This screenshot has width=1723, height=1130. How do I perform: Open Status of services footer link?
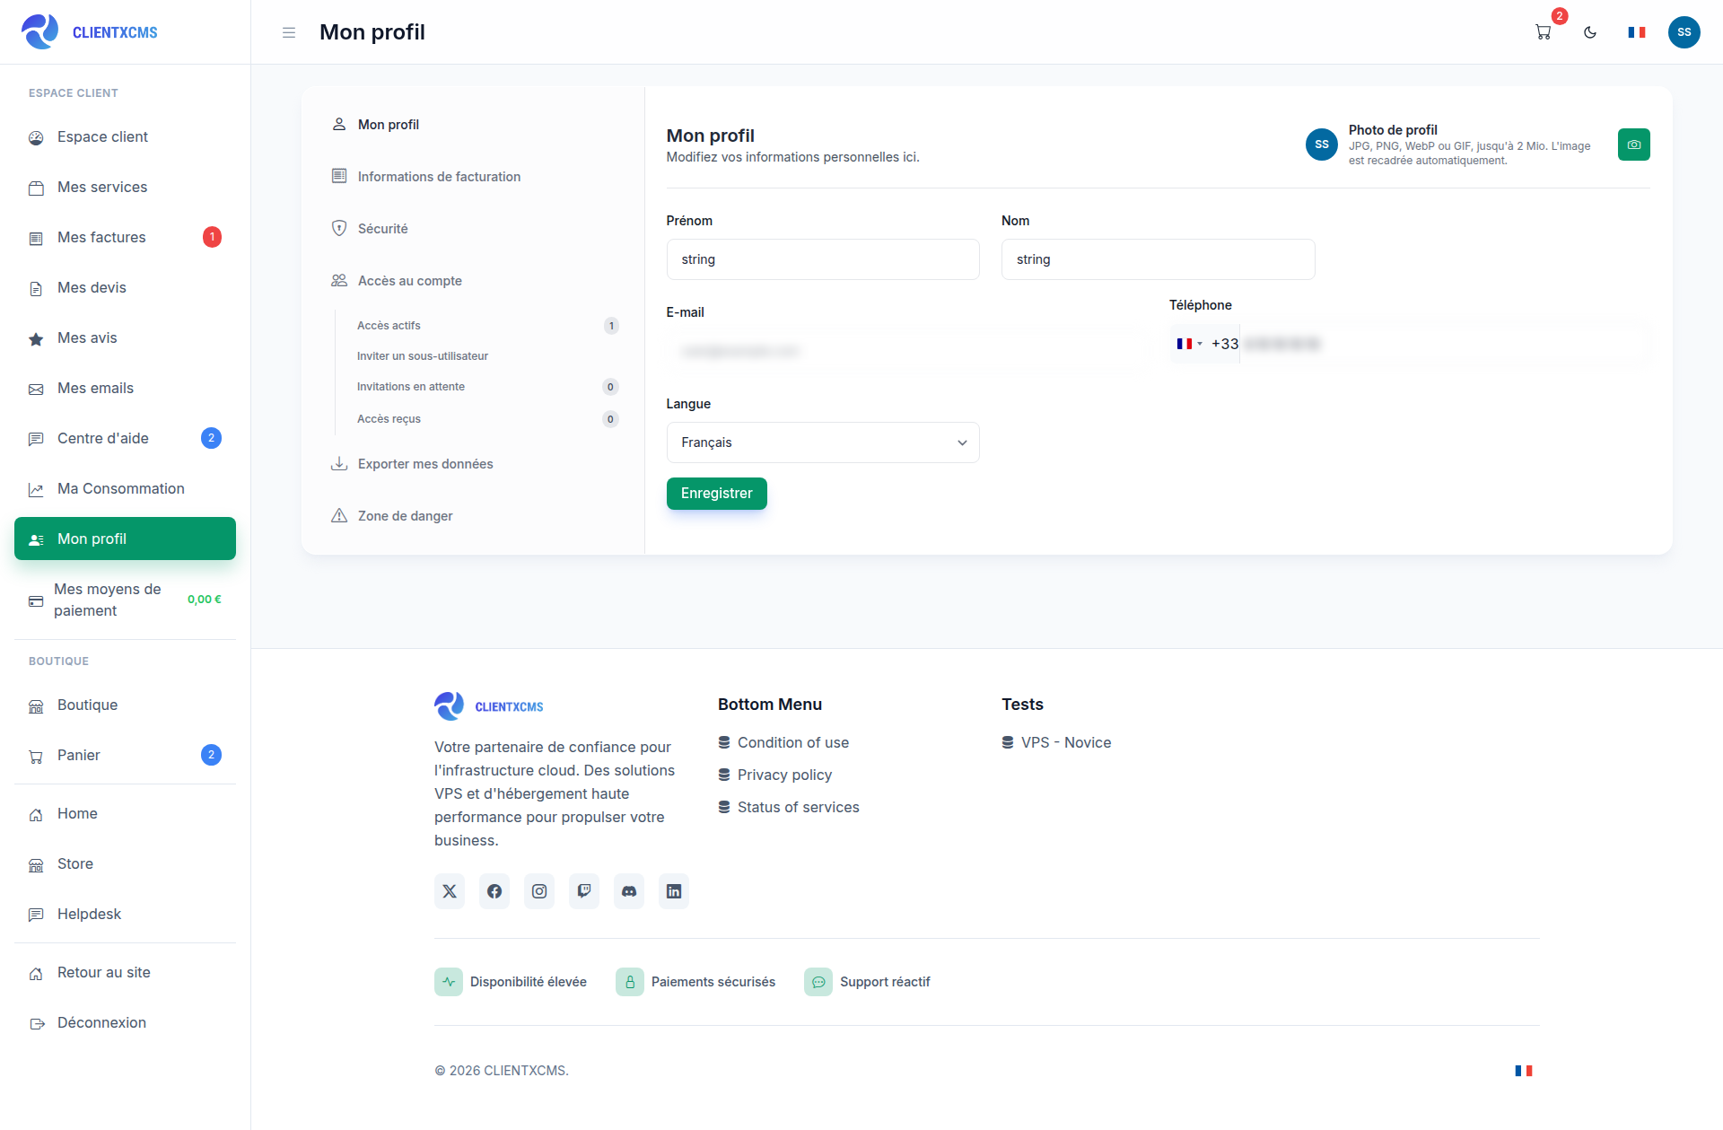tap(789, 807)
